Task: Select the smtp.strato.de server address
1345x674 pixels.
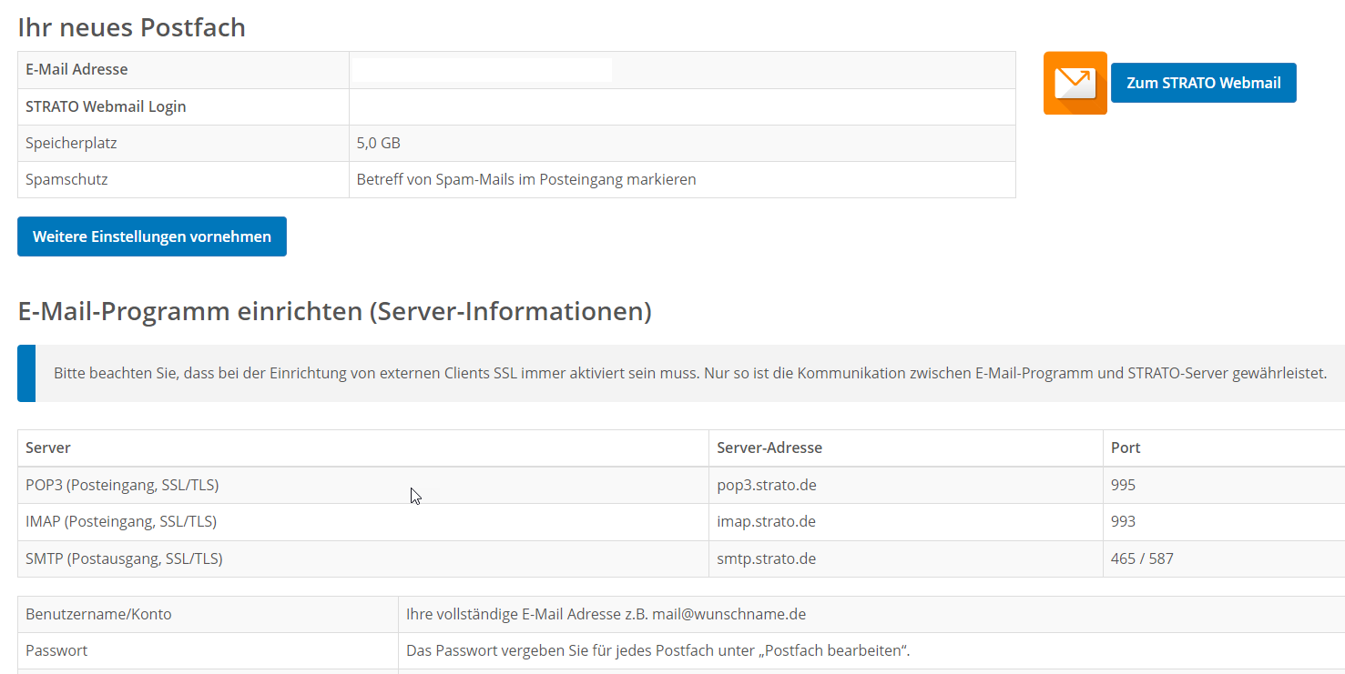Action: [x=766, y=558]
